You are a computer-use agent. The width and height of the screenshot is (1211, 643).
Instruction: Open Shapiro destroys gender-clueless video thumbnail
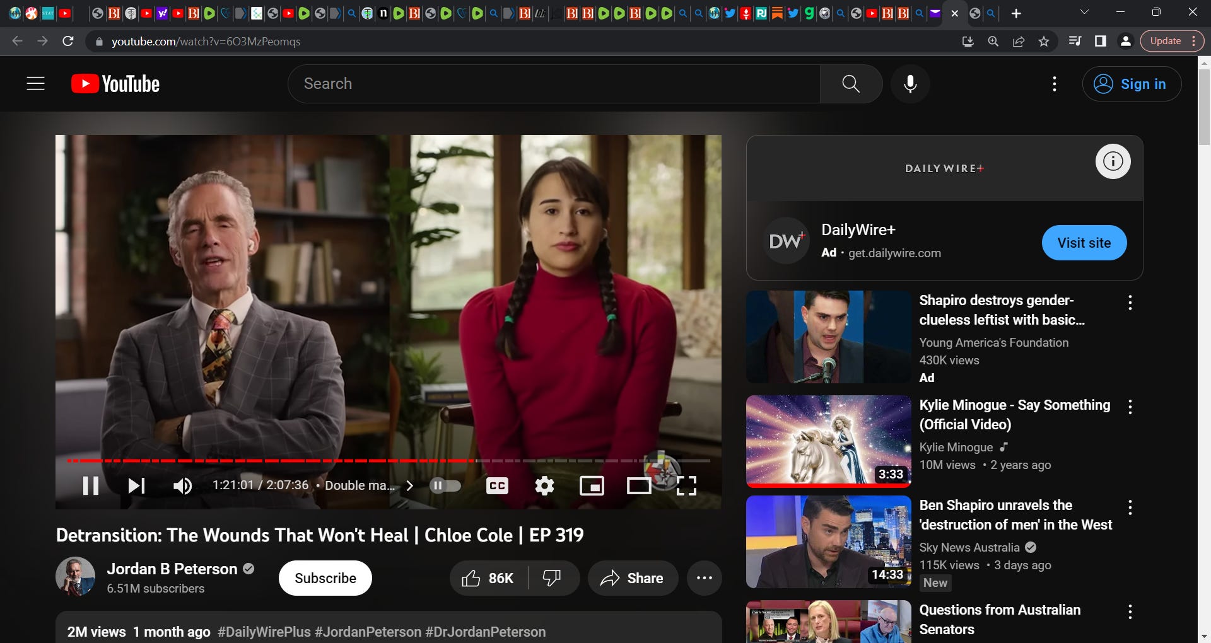click(828, 337)
